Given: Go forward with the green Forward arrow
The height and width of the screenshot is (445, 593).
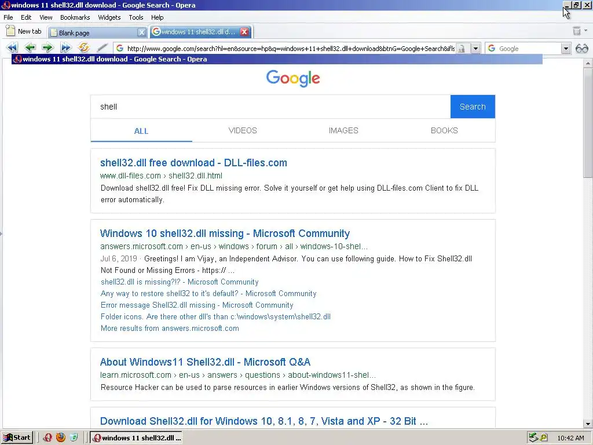Looking at the screenshot, I should 47,48.
